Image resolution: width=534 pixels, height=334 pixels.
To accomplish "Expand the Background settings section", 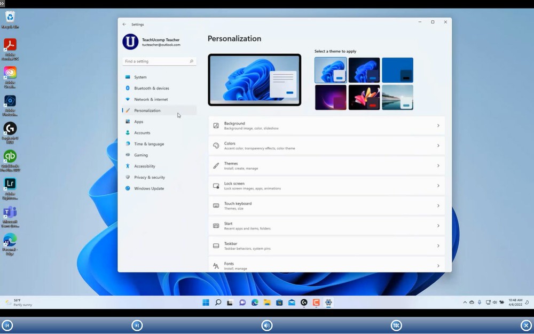I will coord(327,125).
